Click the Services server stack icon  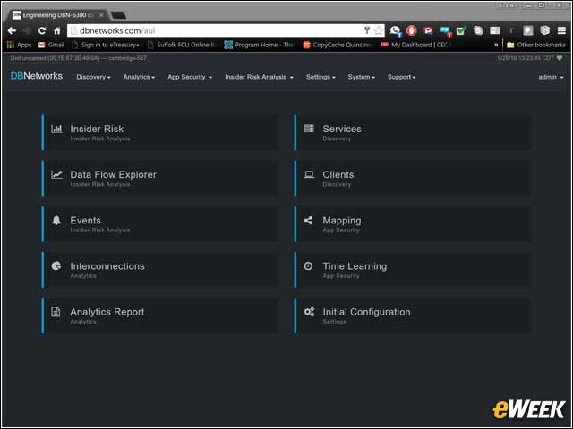[309, 129]
